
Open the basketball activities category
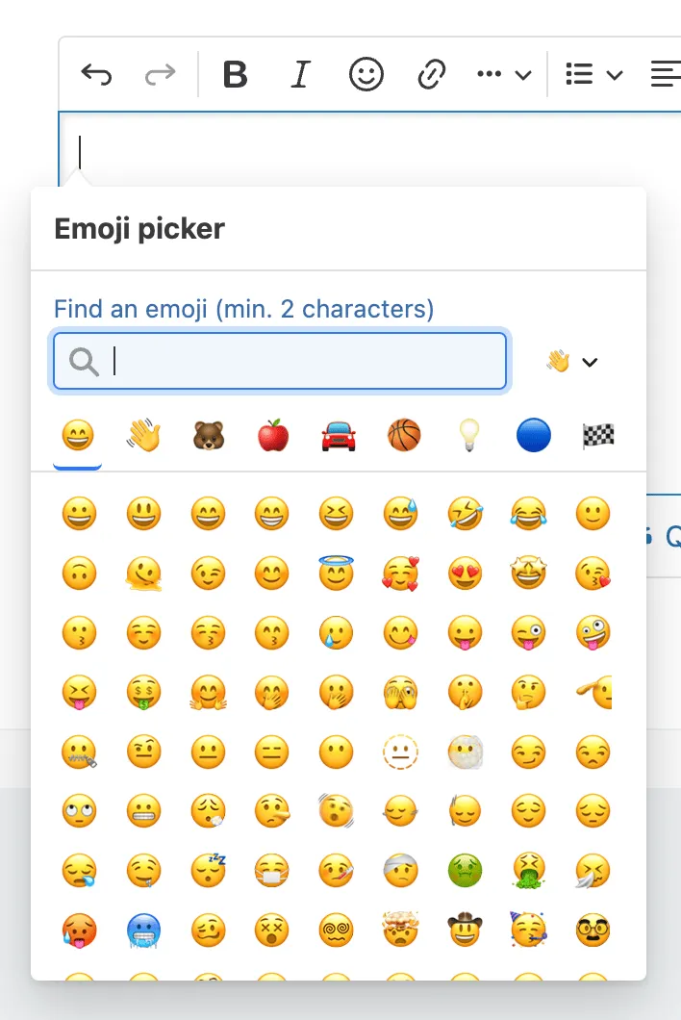point(404,435)
